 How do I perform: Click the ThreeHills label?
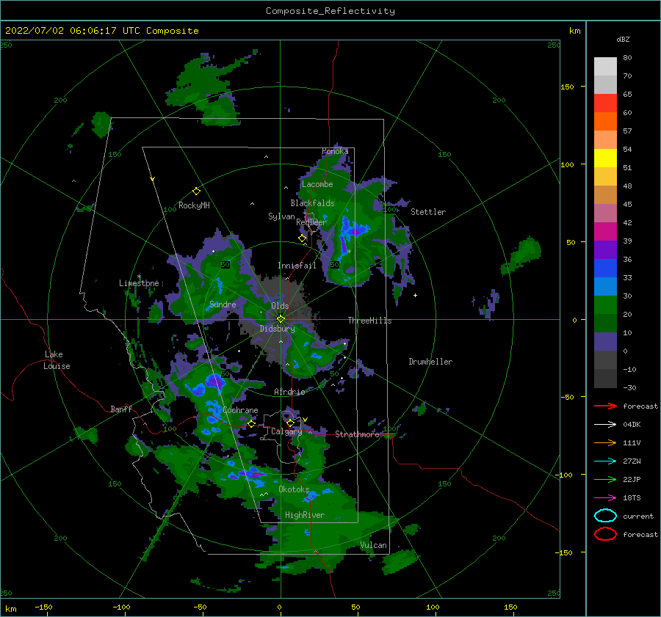click(369, 321)
